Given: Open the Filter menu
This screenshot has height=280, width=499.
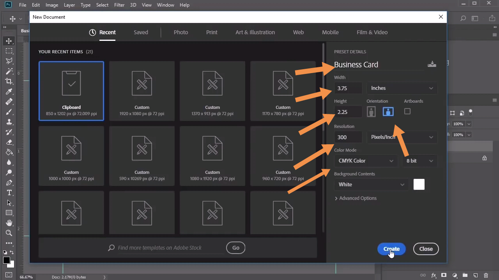Looking at the screenshot, I should [119, 5].
